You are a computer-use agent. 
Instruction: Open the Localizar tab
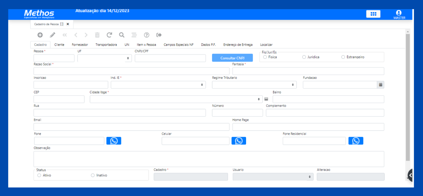click(266, 45)
